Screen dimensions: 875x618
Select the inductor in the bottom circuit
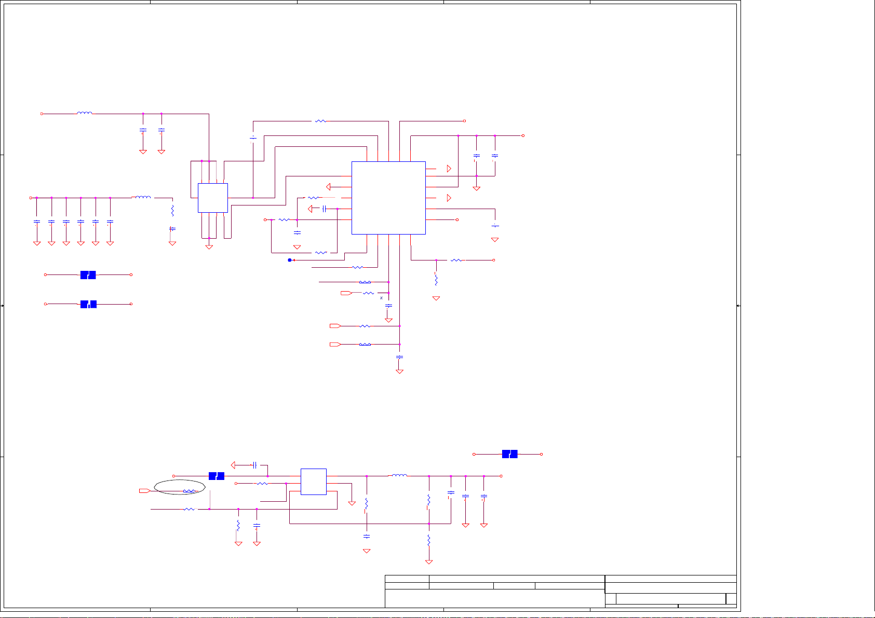click(x=399, y=475)
